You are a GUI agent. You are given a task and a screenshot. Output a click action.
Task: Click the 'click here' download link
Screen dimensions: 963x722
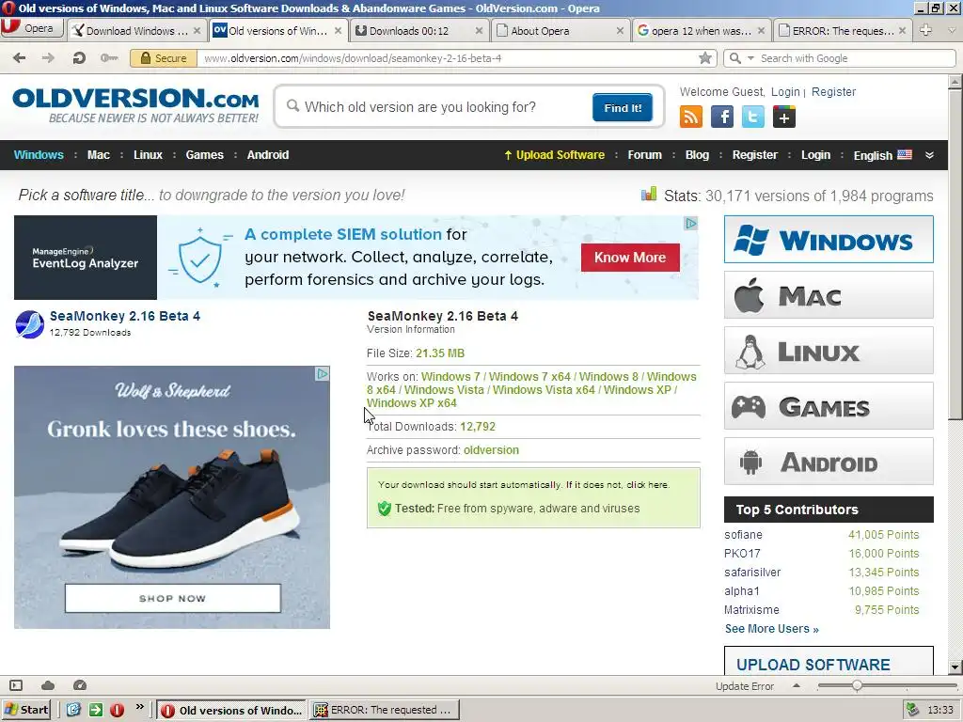click(x=647, y=484)
